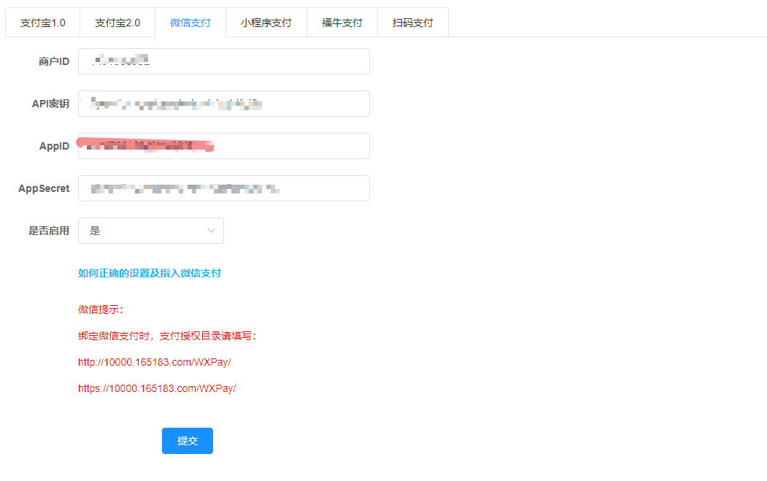Click the http WXPay URL text

[154, 362]
